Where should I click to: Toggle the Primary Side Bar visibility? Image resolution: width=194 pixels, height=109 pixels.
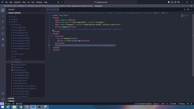click(x=169, y=2)
